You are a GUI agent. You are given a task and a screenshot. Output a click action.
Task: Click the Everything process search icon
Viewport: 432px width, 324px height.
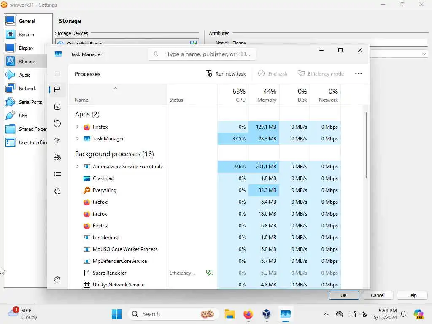87,190
